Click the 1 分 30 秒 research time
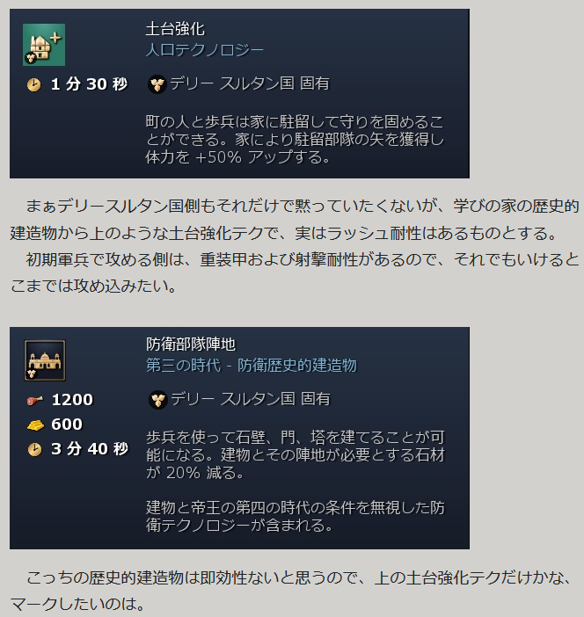 click(89, 84)
